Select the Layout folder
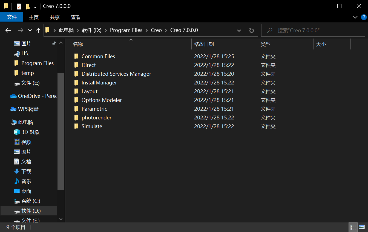Screen dimensions: 368x232 [90, 91]
